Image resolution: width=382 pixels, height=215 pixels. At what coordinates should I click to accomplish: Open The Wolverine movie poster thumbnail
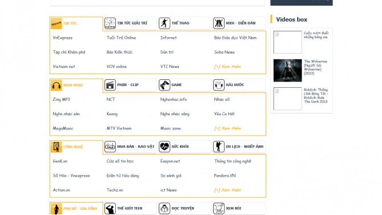pyautogui.click(x=287, y=71)
